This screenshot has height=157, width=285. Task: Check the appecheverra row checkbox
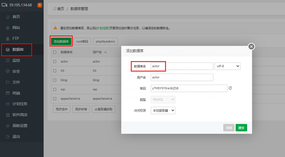click(55, 98)
